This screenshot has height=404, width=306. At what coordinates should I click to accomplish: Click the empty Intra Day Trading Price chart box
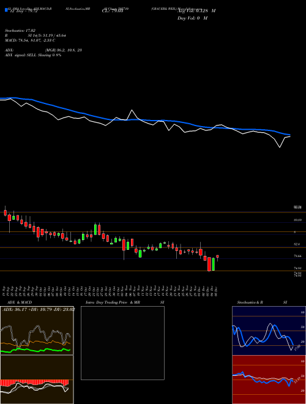tap(122, 343)
